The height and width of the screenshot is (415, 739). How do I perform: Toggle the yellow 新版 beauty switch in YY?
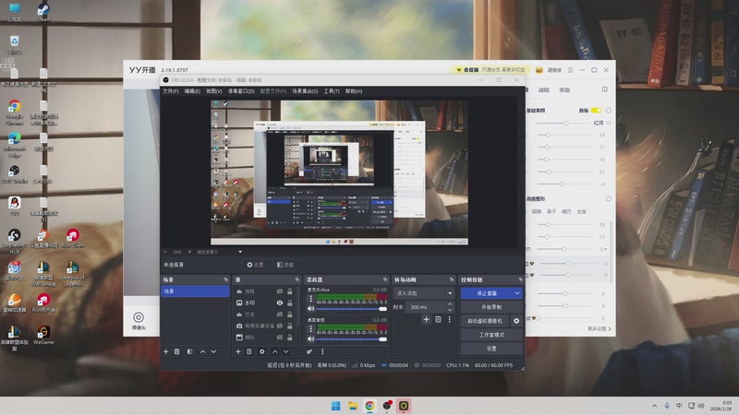pos(596,110)
